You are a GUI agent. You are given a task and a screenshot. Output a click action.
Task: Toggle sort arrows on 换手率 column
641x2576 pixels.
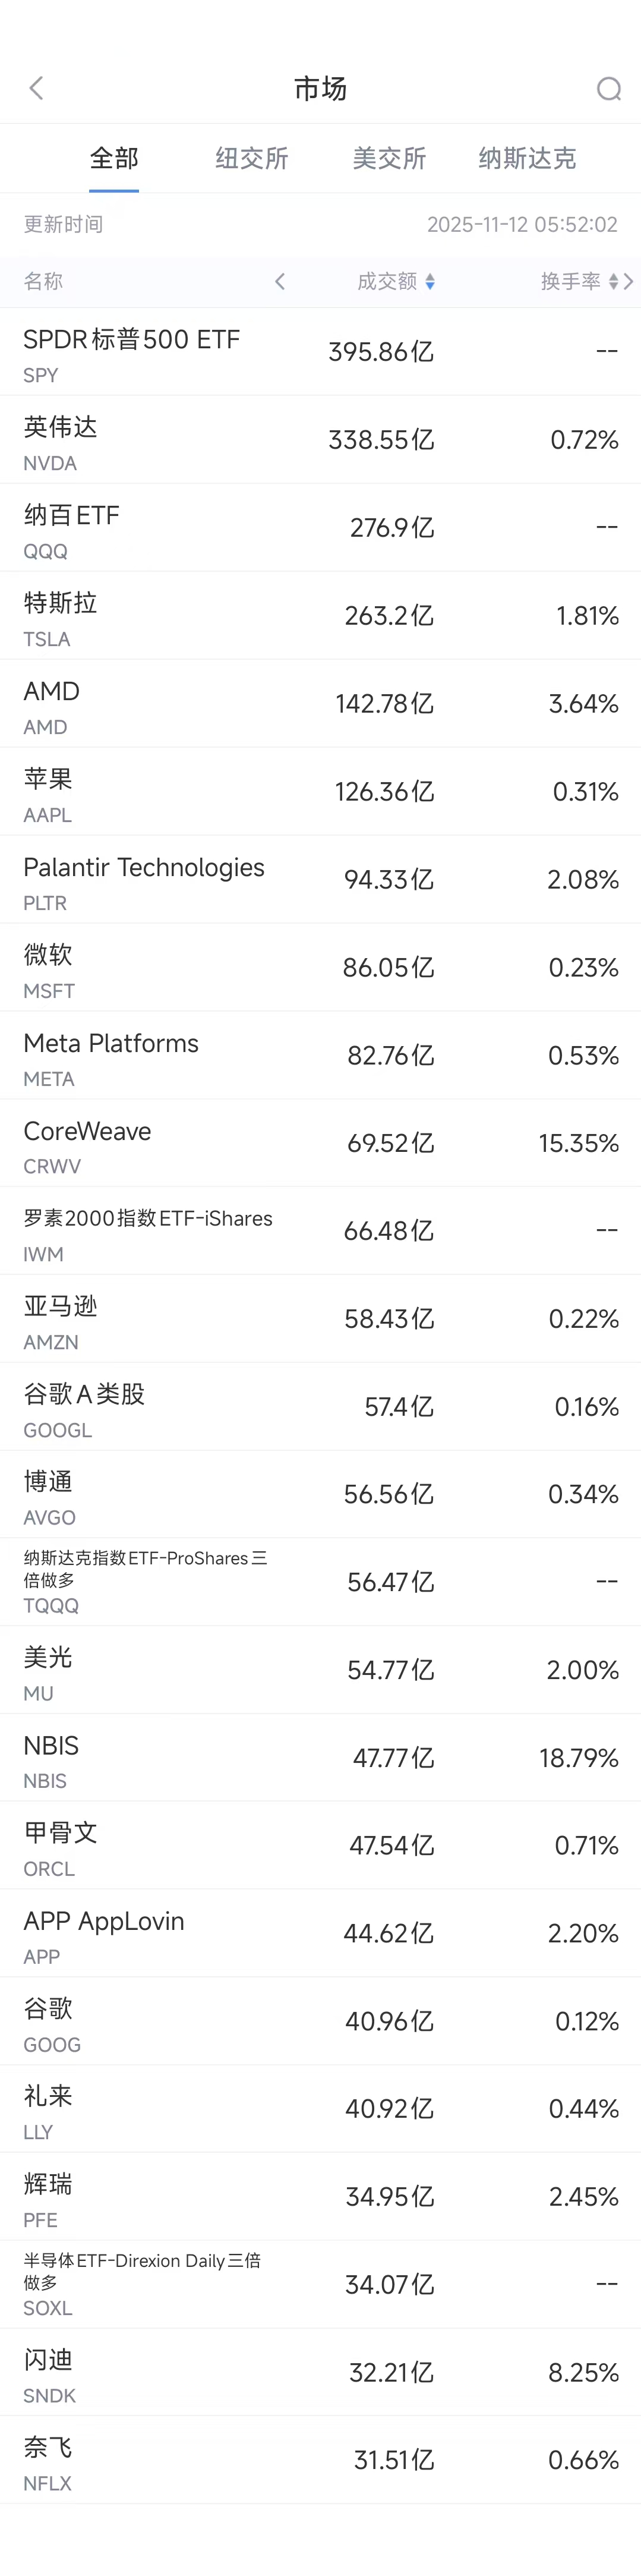pos(613,282)
